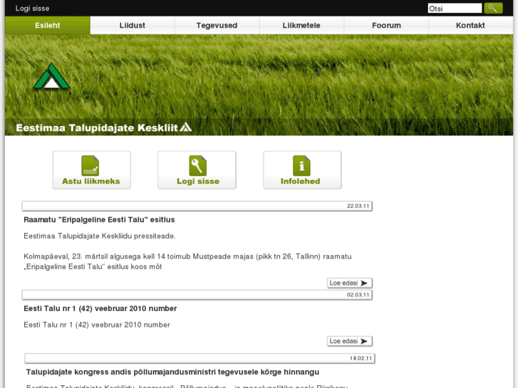Screen dimensions: 518x388
Task: Click Loe edasi under Eesti Talu nr 1
Action: pyautogui.click(x=350, y=341)
